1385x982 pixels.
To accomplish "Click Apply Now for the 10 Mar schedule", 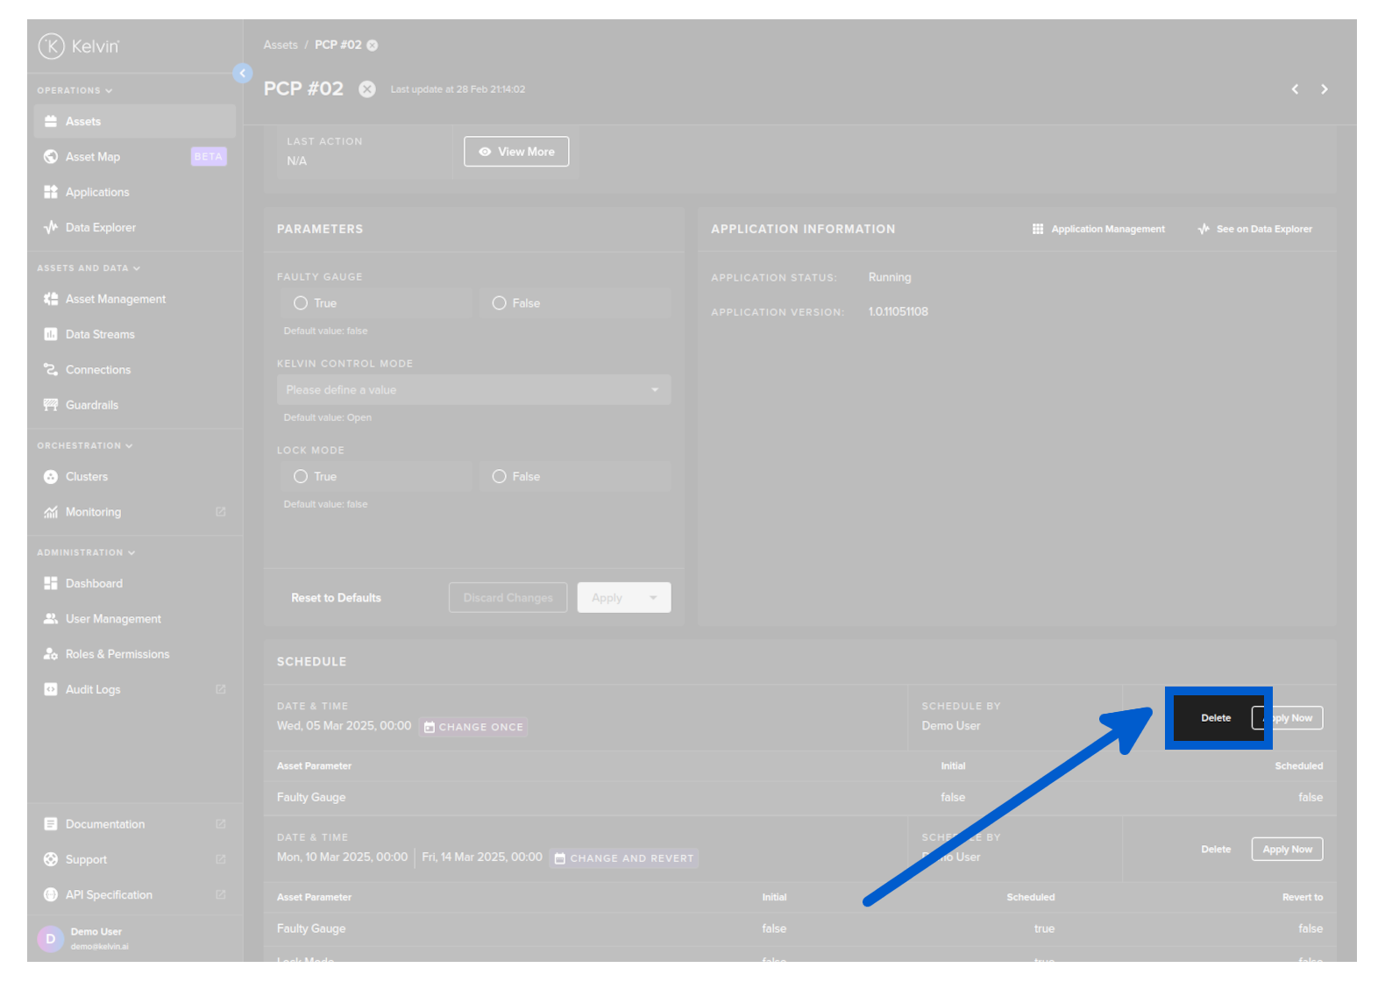I will tap(1287, 850).
